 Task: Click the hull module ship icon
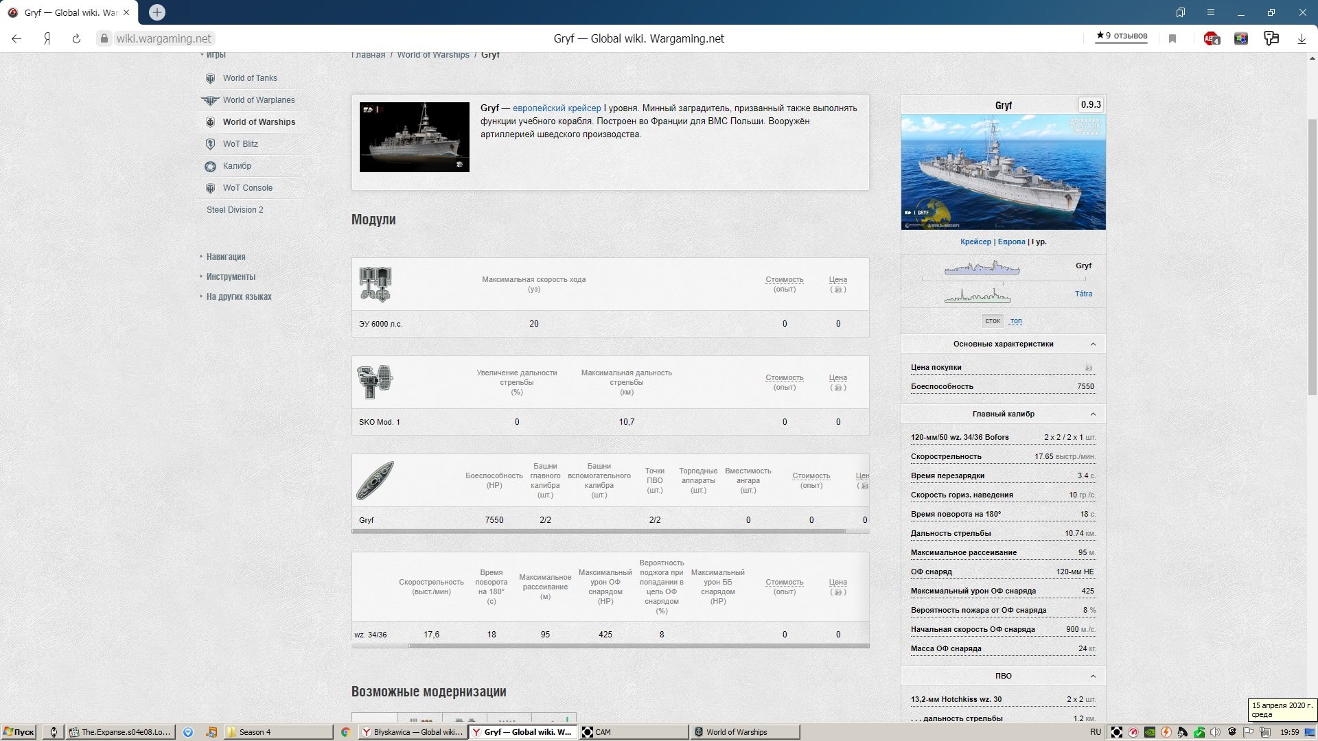tap(375, 480)
